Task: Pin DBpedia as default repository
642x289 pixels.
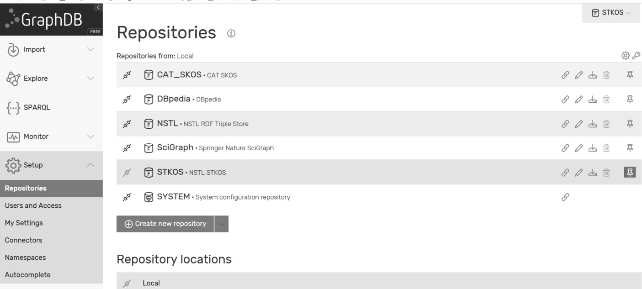Action: tap(630, 99)
